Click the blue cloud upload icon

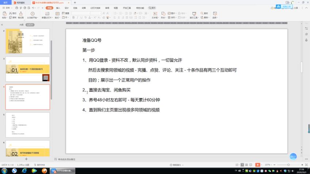[x=278, y=7]
